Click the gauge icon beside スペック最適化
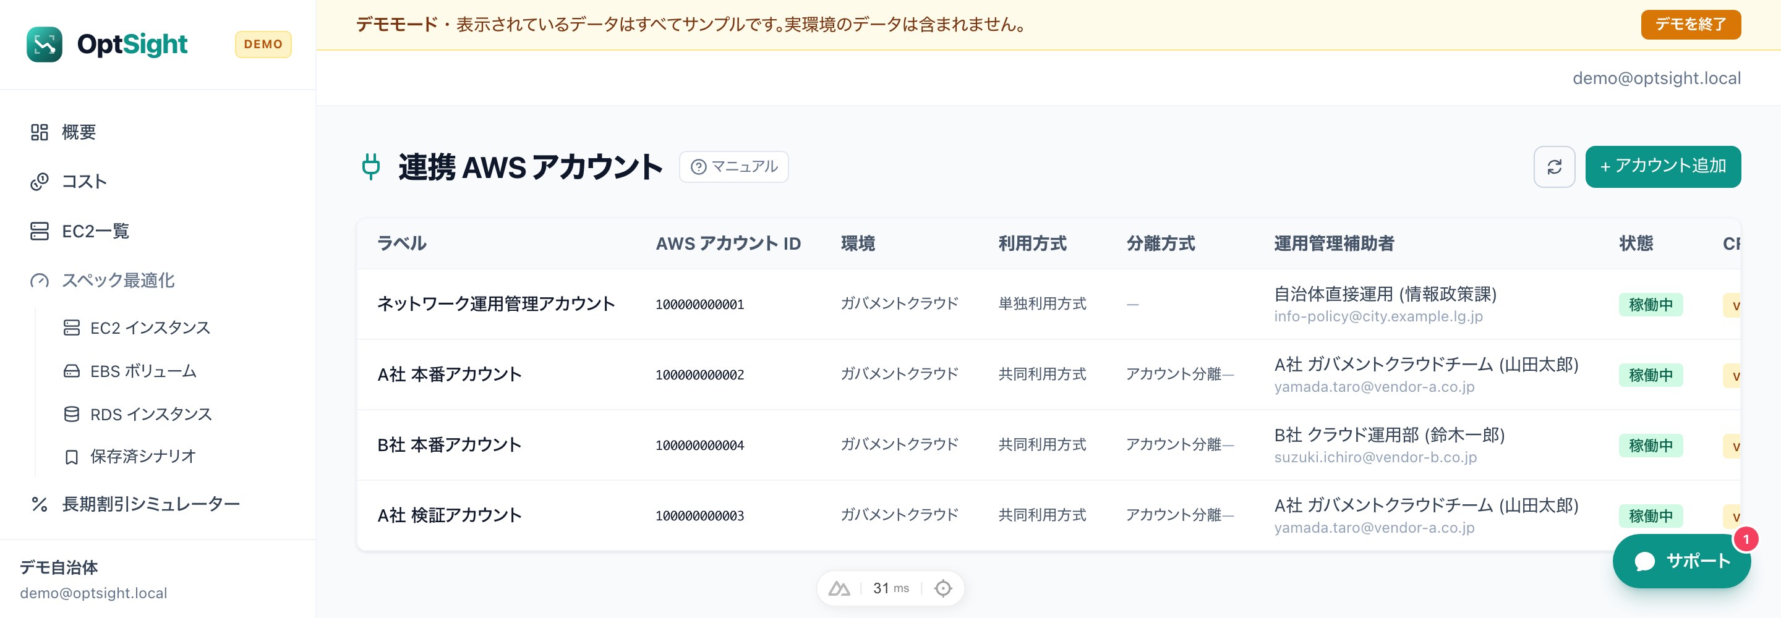Image resolution: width=1781 pixels, height=618 pixels. point(40,281)
